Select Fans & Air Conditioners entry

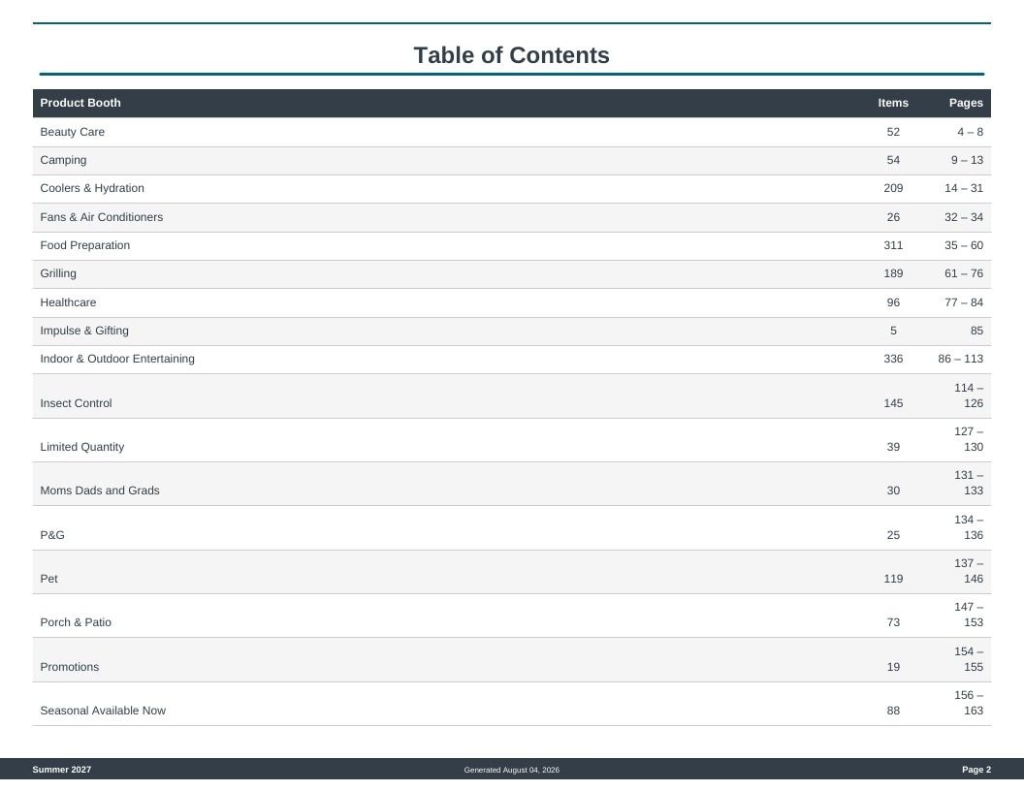point(101,217)
